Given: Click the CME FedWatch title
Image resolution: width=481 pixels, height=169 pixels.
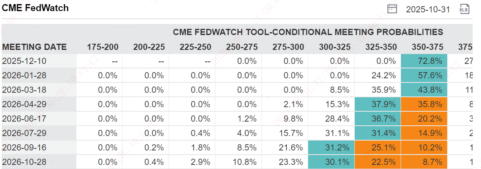Looking at the screenshot, I should (35, 8).
